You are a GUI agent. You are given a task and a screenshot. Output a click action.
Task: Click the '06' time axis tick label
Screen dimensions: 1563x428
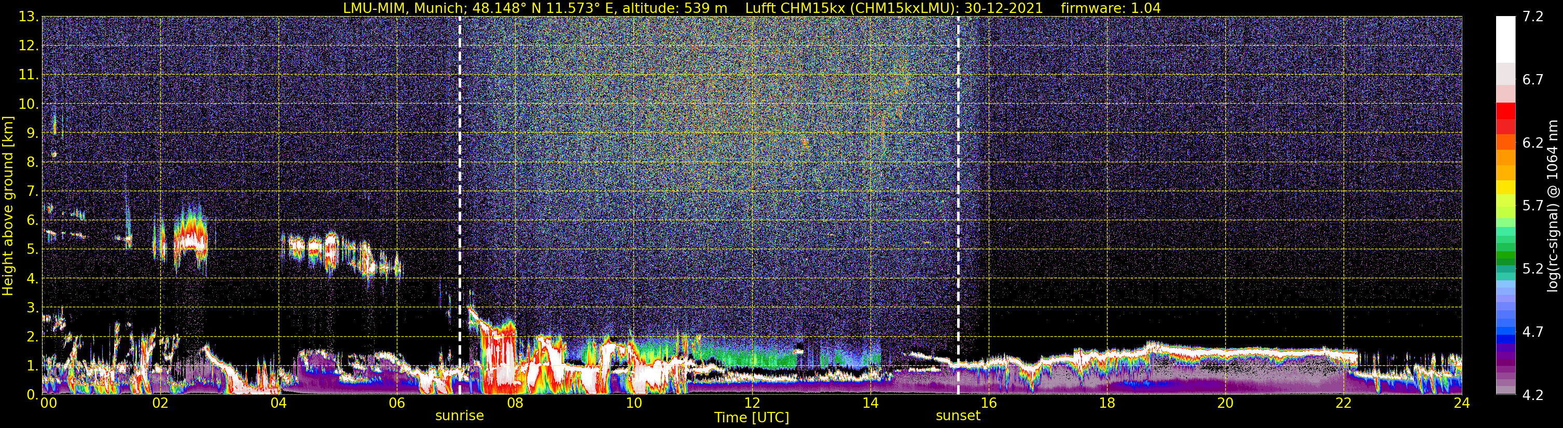pos(396,403)
